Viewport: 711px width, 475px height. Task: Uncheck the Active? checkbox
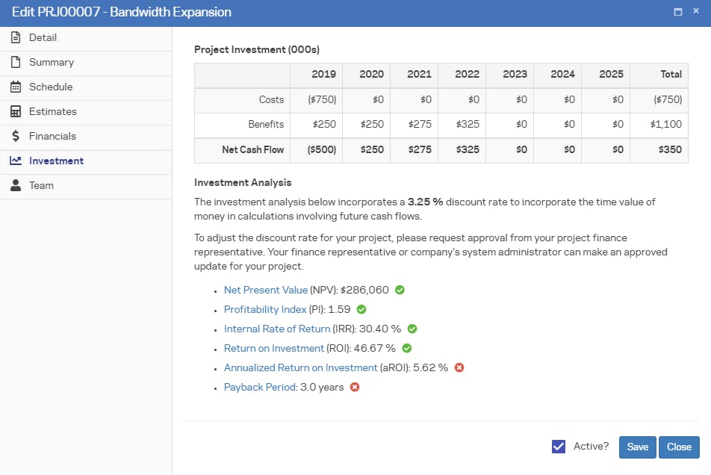(558, 447)
